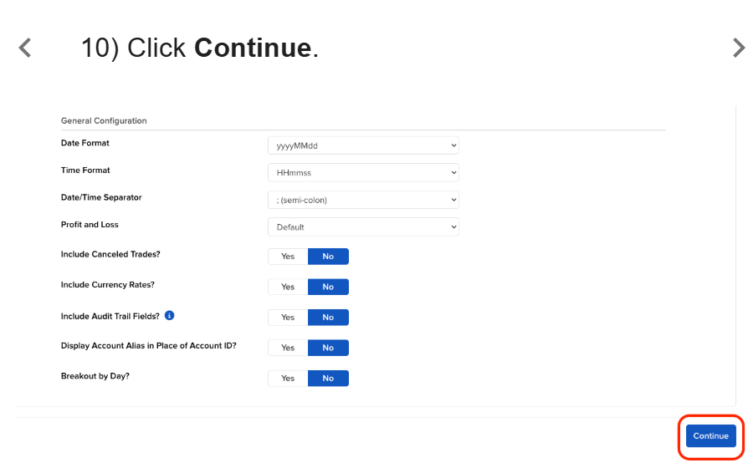Screen dimensions: 748x473
Task: Open the Time Format dropdown
Action: [x=363, y=172]
